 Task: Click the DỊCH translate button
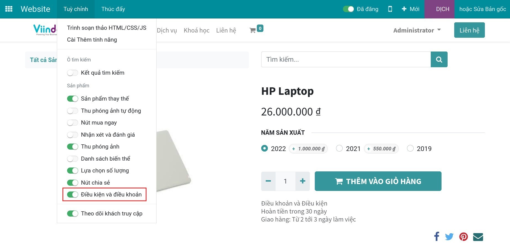442,9
